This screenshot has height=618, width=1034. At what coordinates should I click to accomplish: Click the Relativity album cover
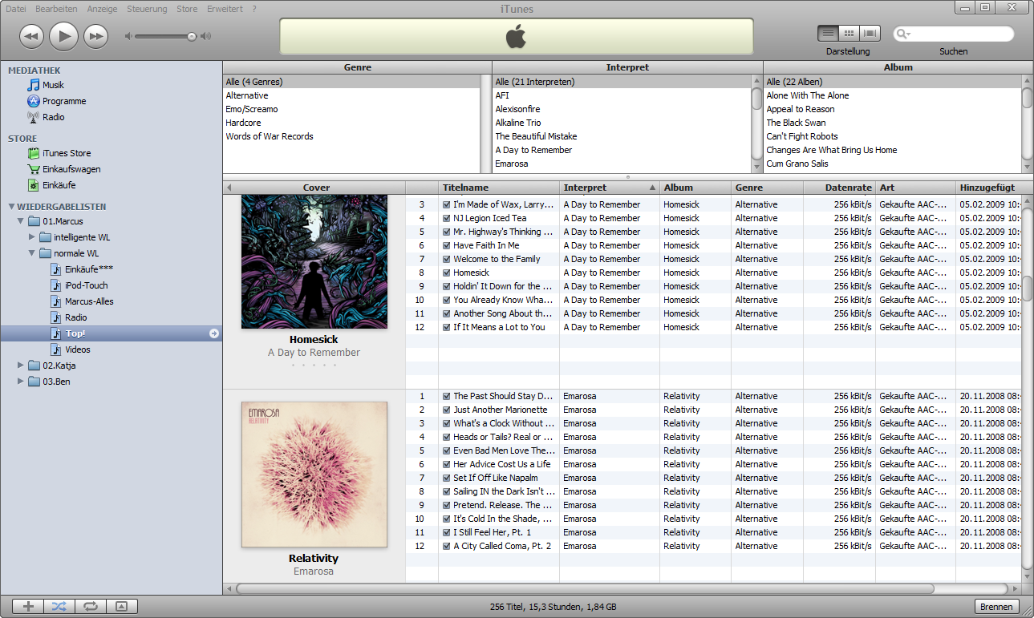coord(314,475)
